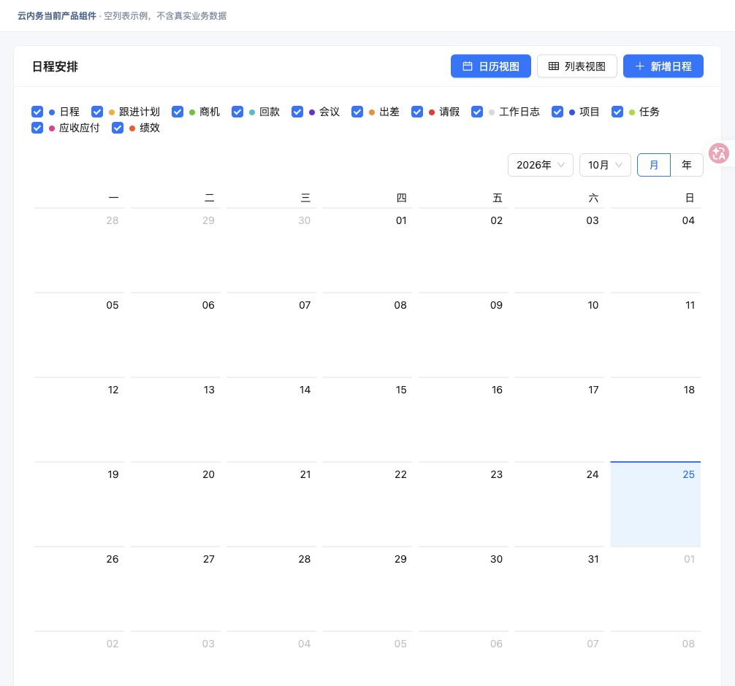Click greyed date 28 in first row
735x686 pixels.
click(79, 250)
